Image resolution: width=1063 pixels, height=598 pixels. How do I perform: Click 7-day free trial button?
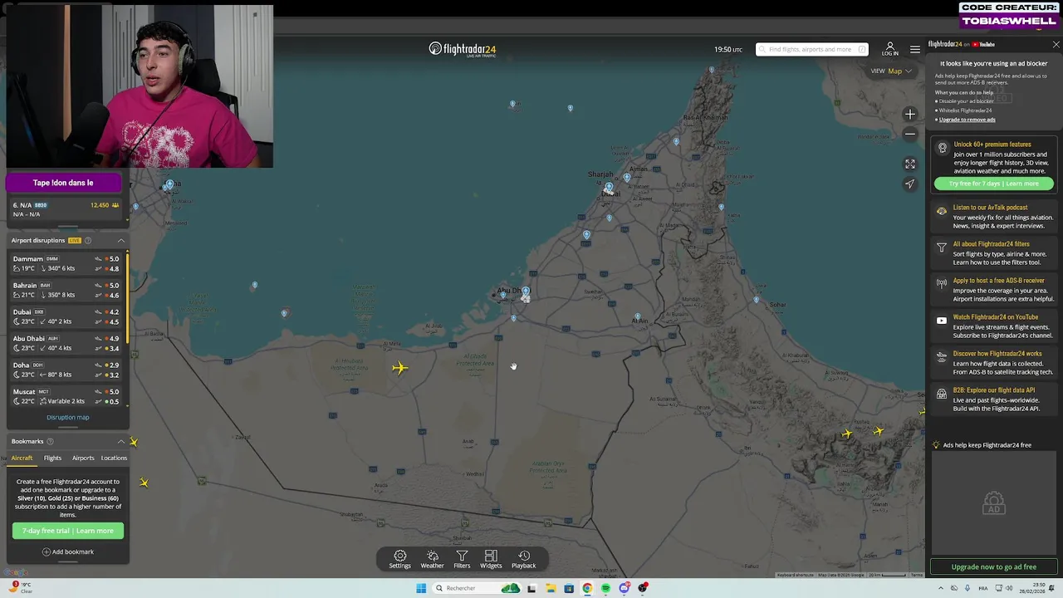68,531
